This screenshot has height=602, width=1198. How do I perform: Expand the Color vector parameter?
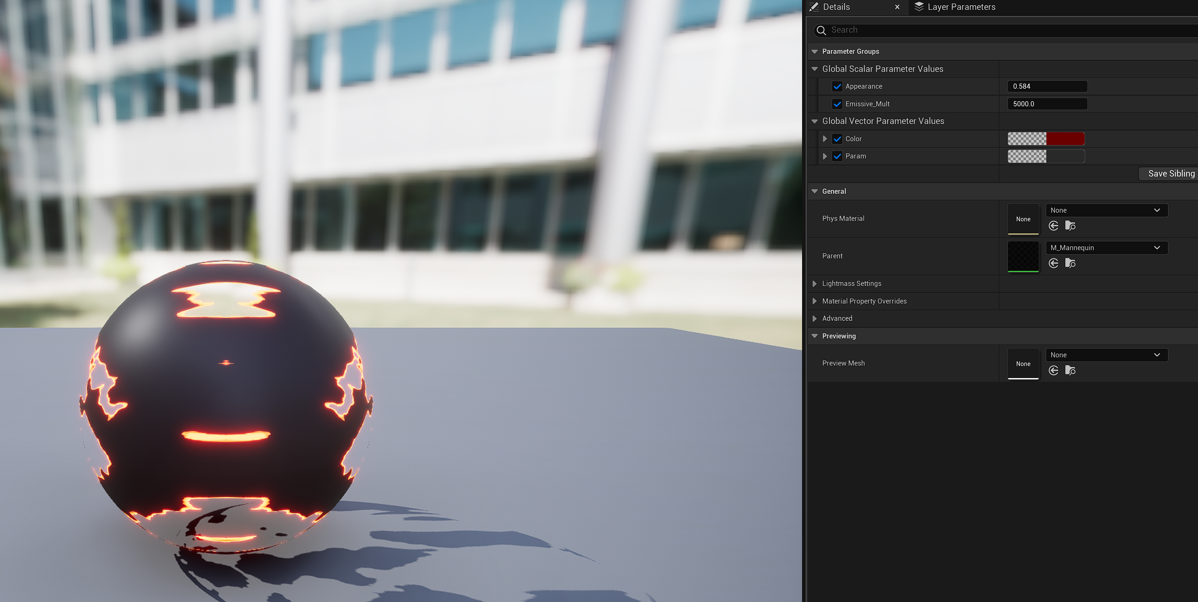click(x=825, y=139)
